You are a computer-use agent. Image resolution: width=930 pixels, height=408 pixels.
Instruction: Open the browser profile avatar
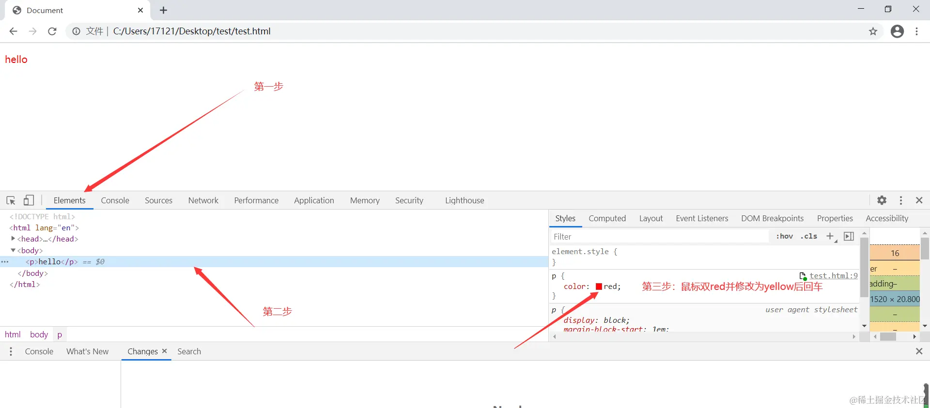pyautogui.click(x=897, y=31)
